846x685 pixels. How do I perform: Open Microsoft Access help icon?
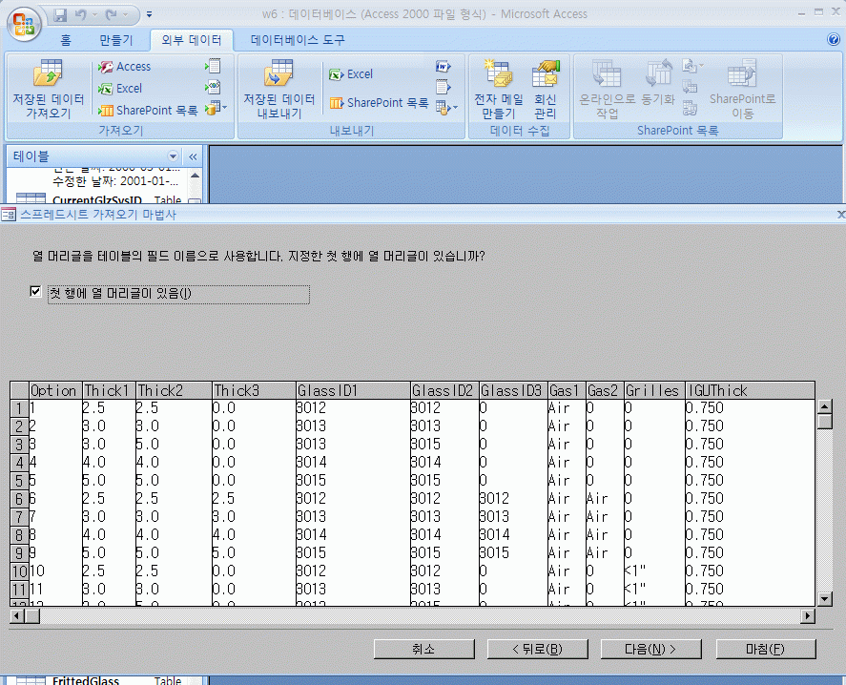pyautogui.click(x=833, y=40)
